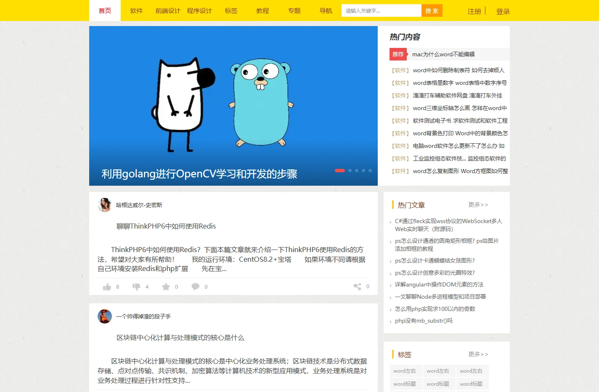Click 【软件】 tag before word中如何删除制表符
The width and height of the screenshot is (599, 392).
point(400,70)
